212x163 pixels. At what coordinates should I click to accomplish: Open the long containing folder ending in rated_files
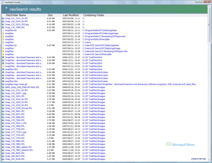[139, 84]
